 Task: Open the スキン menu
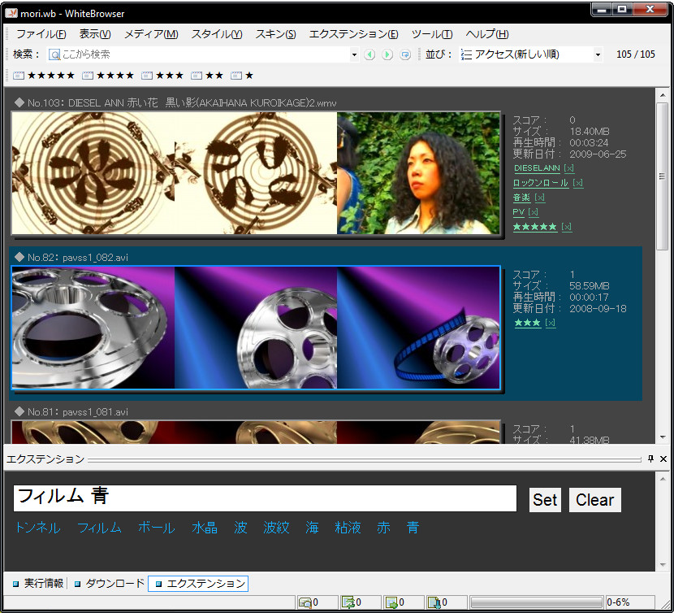(275, 34)
